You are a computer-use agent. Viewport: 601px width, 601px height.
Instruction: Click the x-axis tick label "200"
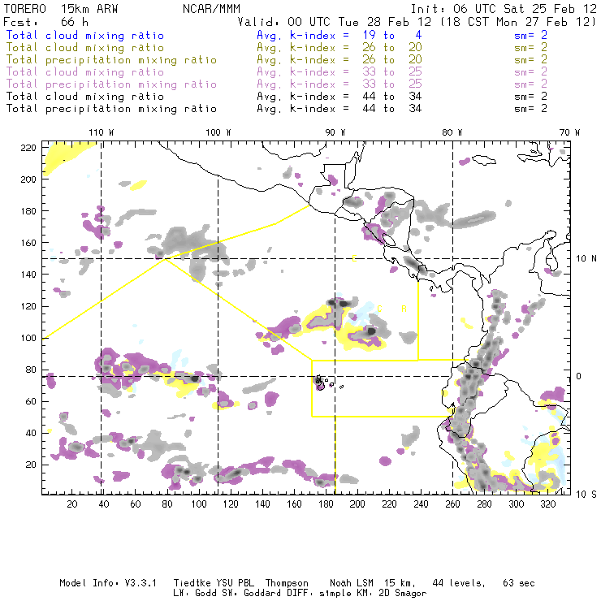click(x=357, y=504)
